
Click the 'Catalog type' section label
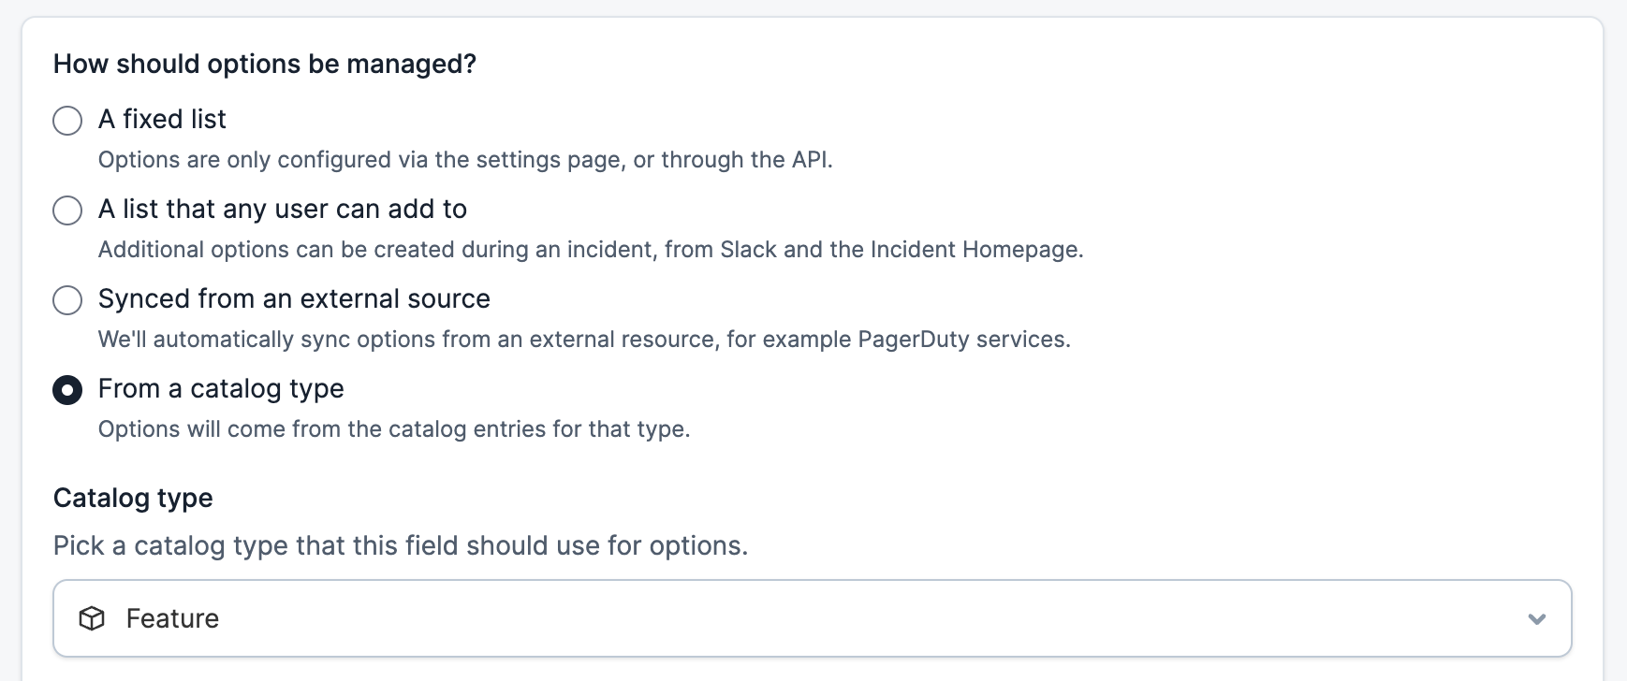[133, 498]
